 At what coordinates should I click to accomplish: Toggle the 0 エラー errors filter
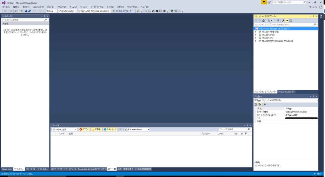[84, 129]
